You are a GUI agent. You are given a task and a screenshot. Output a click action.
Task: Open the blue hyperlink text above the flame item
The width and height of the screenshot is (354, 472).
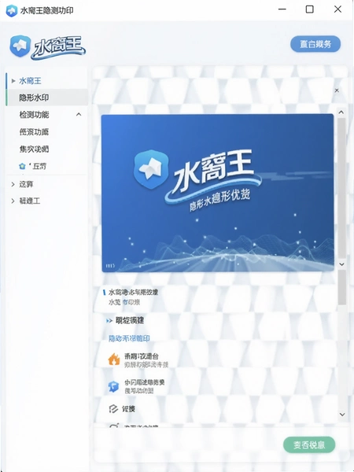coord(129,338)
